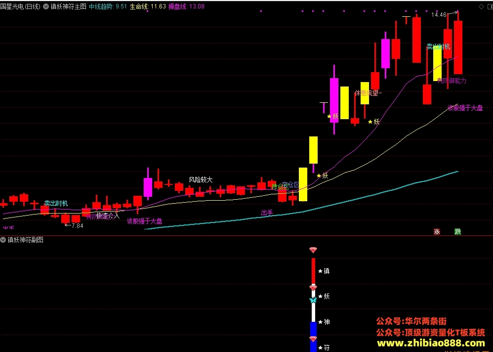
Task: Click the 风险较大 annotation
Action: tap(201, 179)
